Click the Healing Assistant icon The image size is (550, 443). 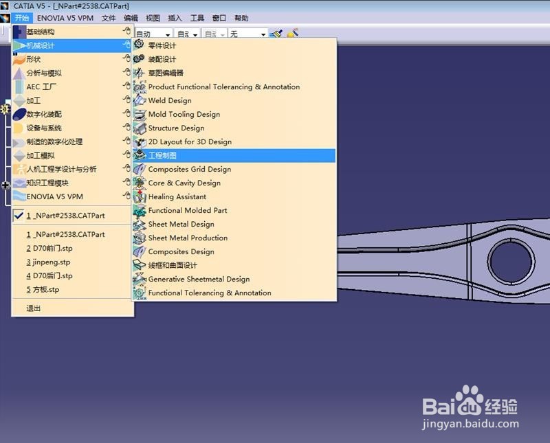pos(140,196)
